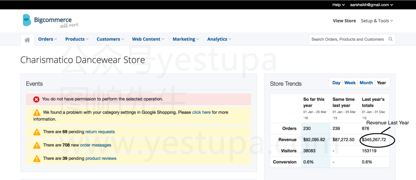Switch Store Trends to Week
This screenshot has height=180, width=416.
click(350, 83)
